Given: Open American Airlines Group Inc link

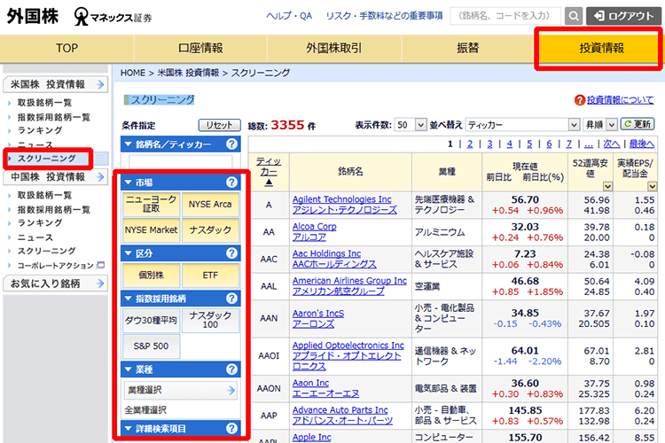Looking at the screenshot, I should point(349,281).
